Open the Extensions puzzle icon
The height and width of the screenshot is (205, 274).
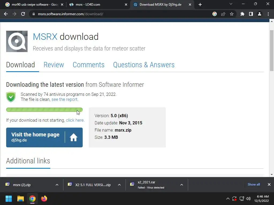coord(242,14)
